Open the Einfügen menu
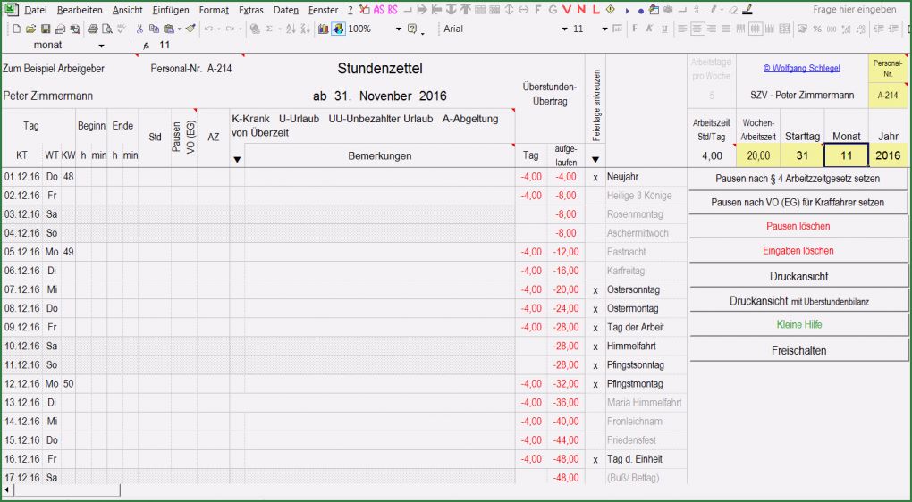Screen dimensions: 912x502 point(170,10)
